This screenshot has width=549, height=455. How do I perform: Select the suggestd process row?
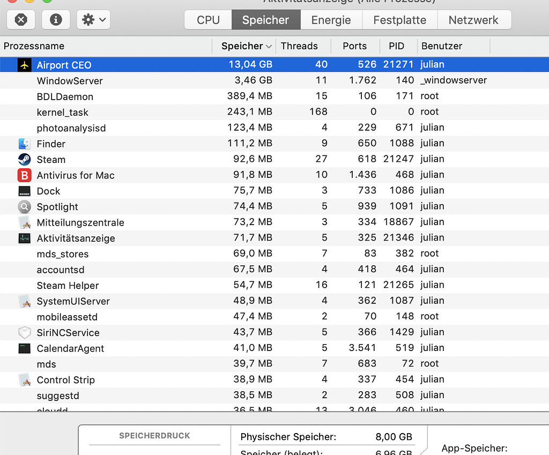(x=274, y=396)
